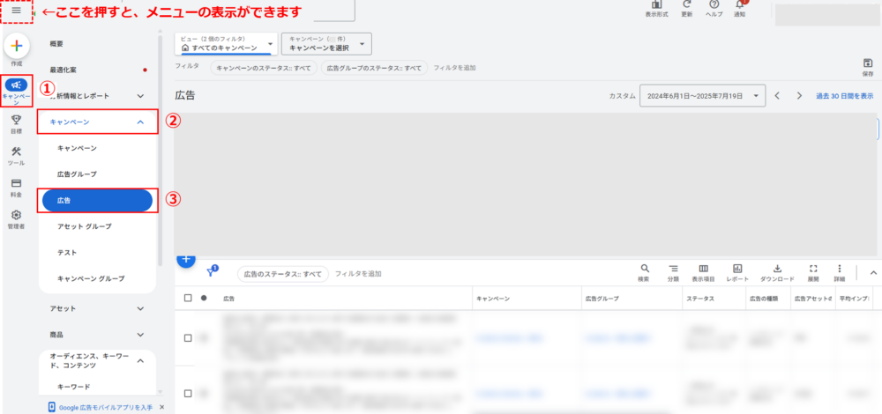This screenshot has height=414, width=882.
Task: Open the hamburger main menu
Action: (x=16, y=10)
